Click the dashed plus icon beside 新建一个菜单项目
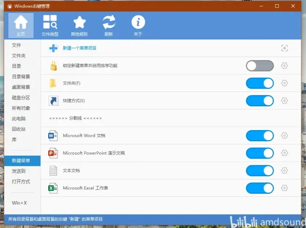Screen dimensions: 306x228 [284, 48]
